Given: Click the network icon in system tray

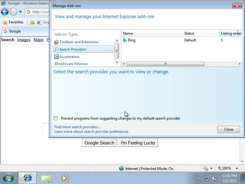Looking at the screenshot, I should (x=206, y=178).
